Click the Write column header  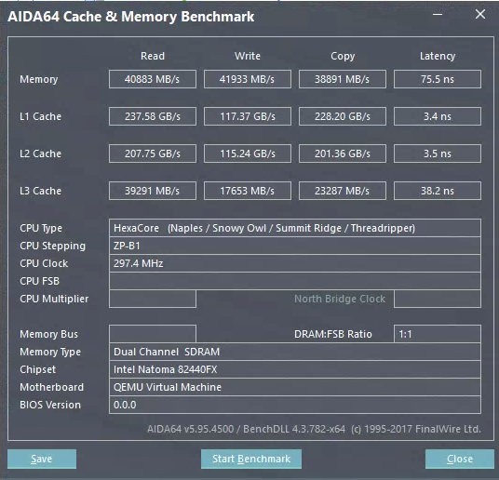248,56
